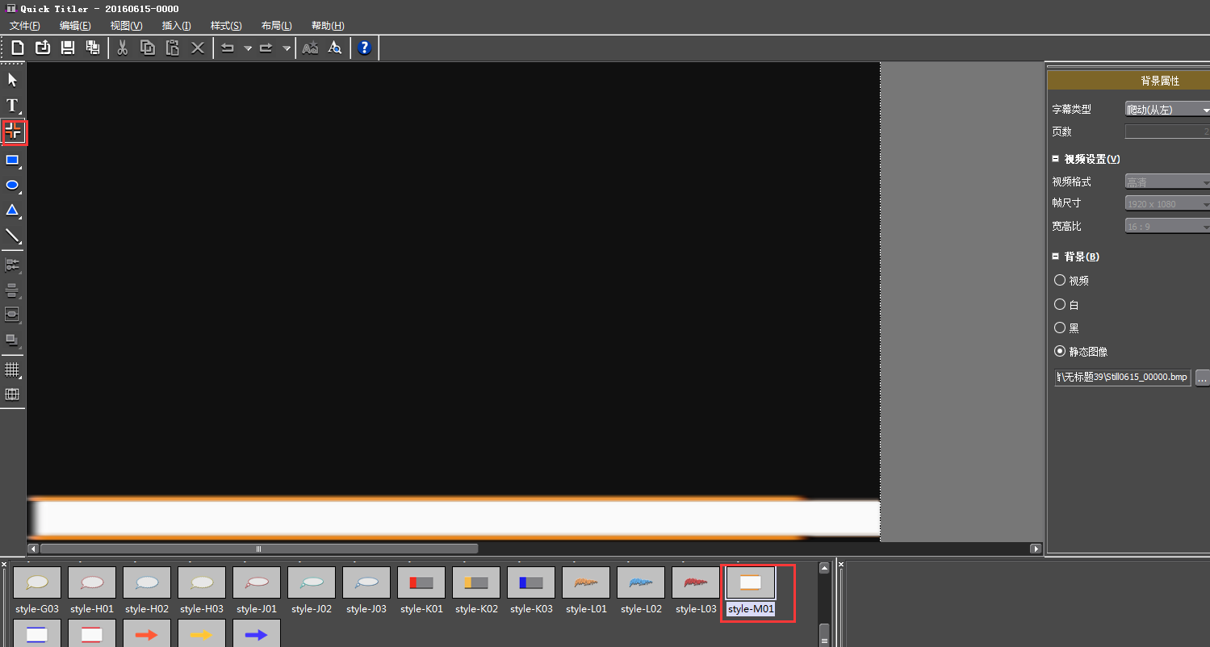Collapse the 视频设置(V) section
This screenshot has width=1210, height=647.
click(x=1056, y=159)
